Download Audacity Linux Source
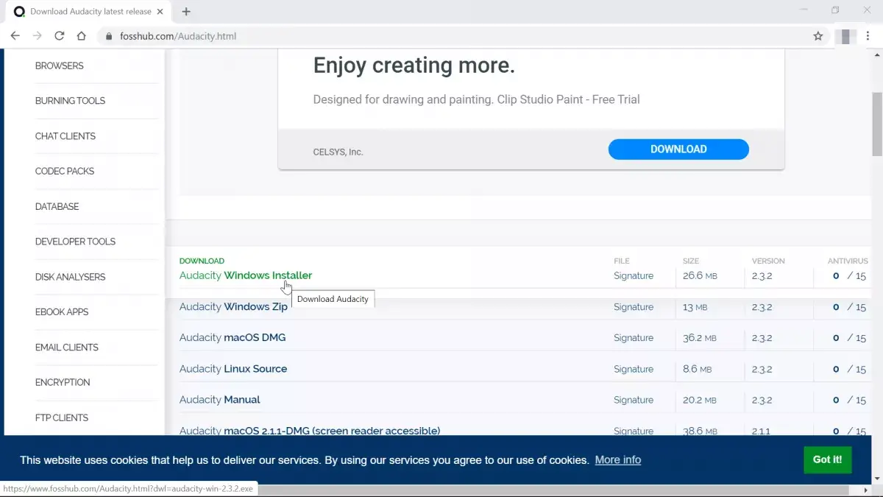The image size is (883, 497). click(x=233, y=368)
